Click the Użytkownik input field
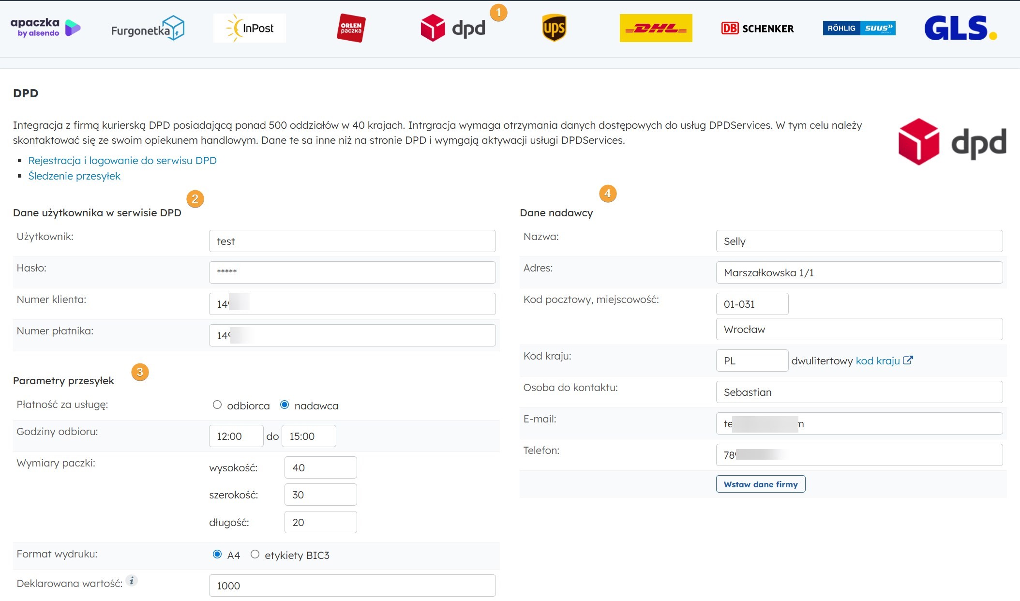The height and width of the screenshot is (601, 1020). (352, 241)
